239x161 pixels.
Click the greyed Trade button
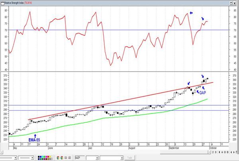click(x=129, y=158)
